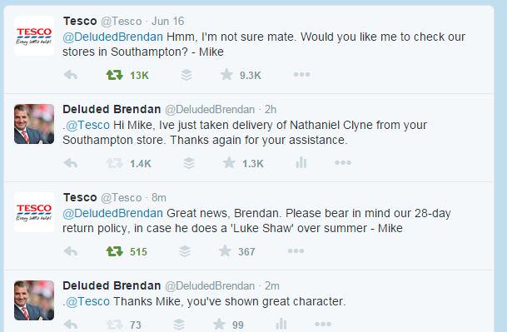
Task: Open more options on return policy tweet
Action: pyautogui.click(x=296, y=250)
